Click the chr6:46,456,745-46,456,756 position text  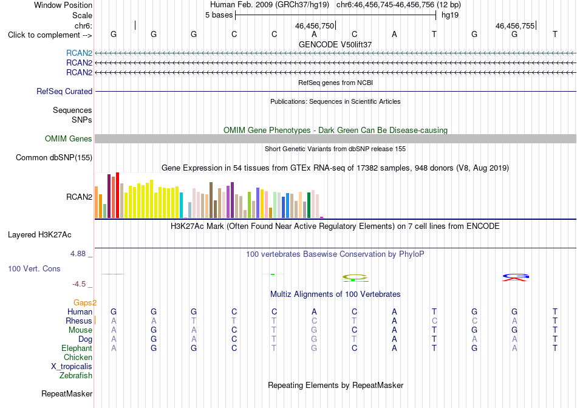click(398, 5)
